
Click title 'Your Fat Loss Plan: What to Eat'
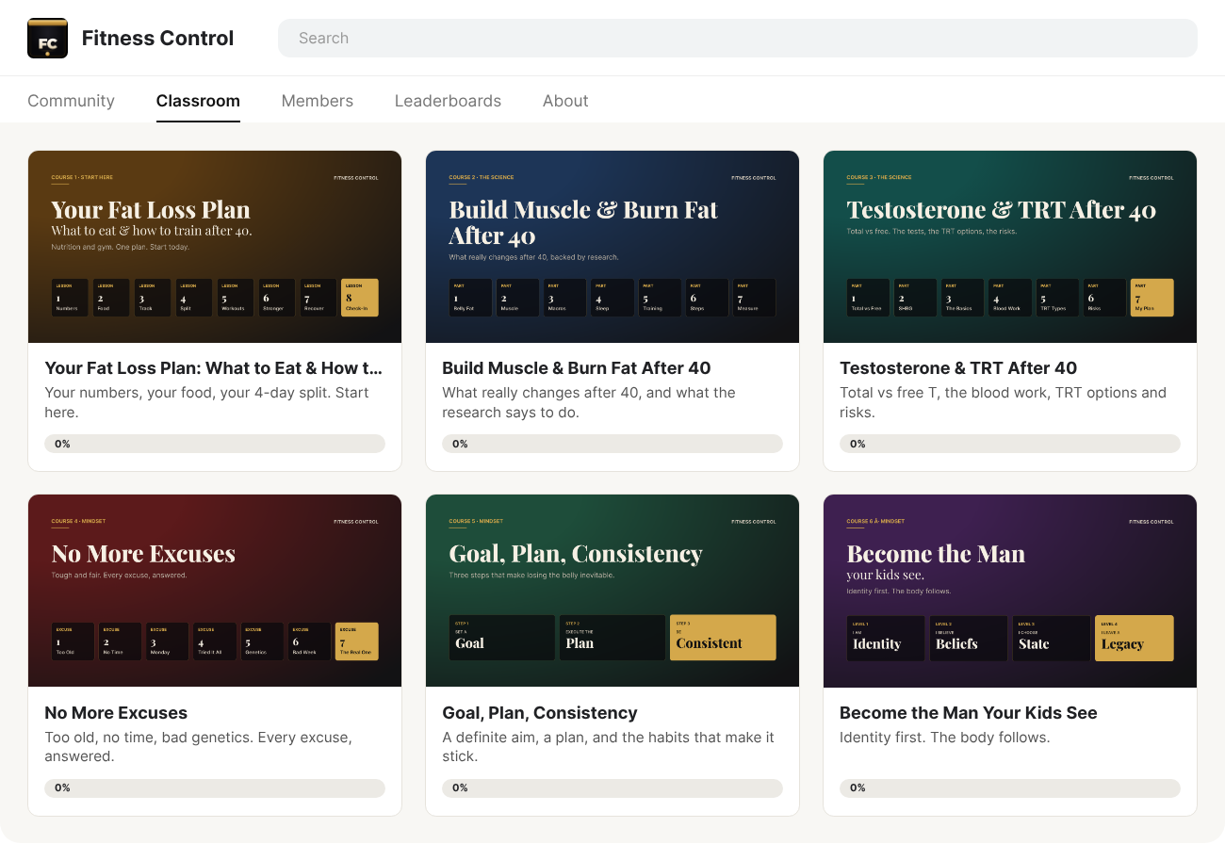pyautogui.click(x=214, y=368)
